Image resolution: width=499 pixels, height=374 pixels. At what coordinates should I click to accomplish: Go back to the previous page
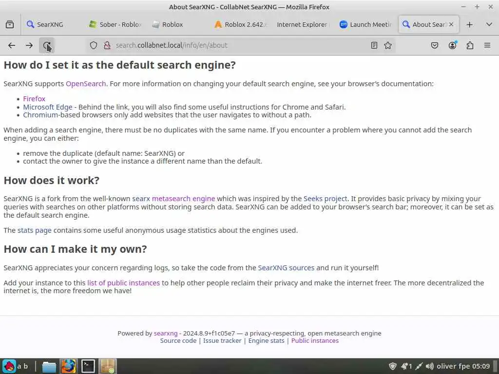click(12, 45)
